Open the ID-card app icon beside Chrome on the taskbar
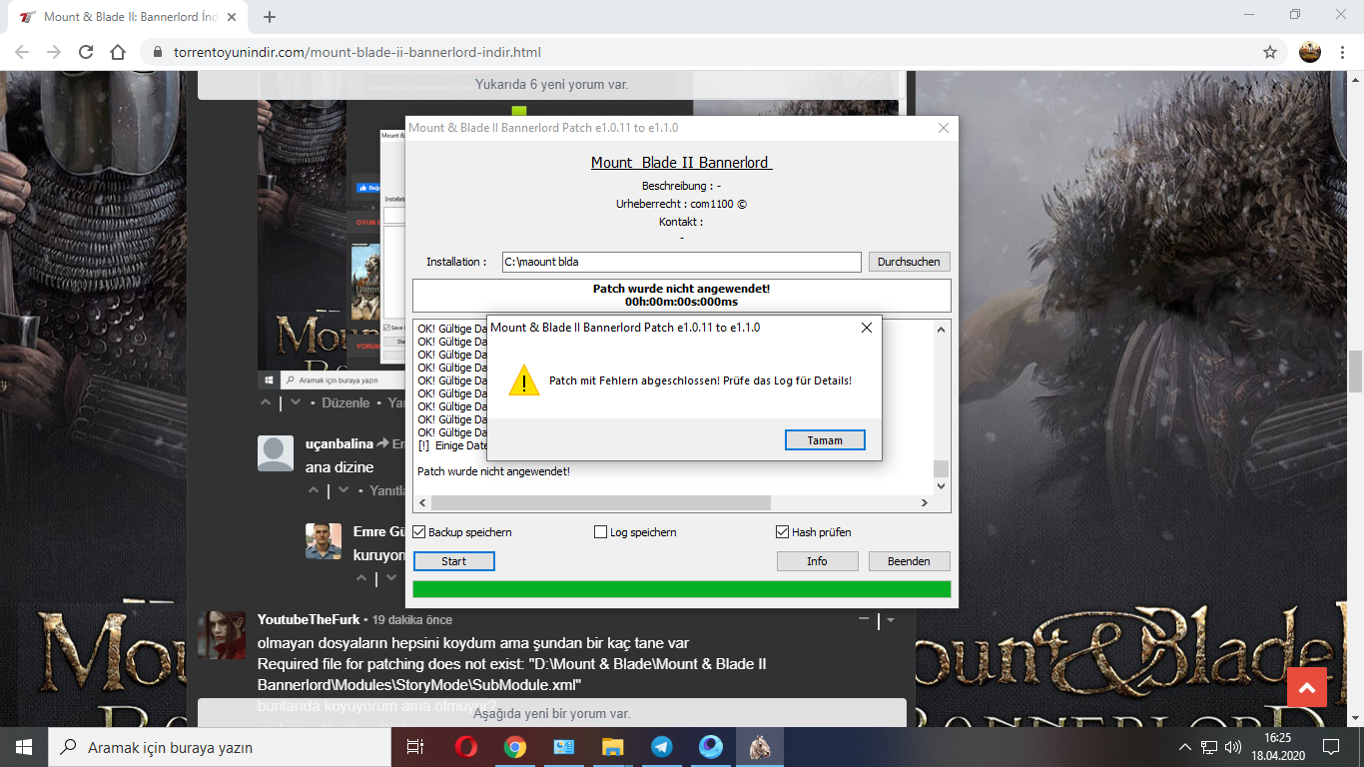Image resolution: width=1364 pixels, height=767 pixels. (x=564, y=747)
